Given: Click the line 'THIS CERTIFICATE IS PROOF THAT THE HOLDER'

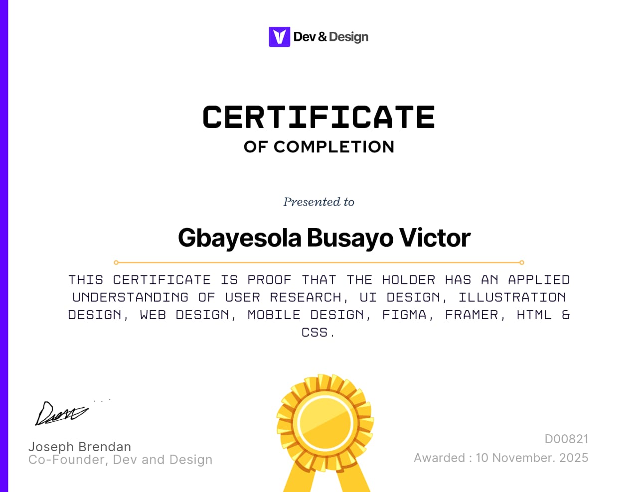Looking at the screenshot, I should click(319, 280).
